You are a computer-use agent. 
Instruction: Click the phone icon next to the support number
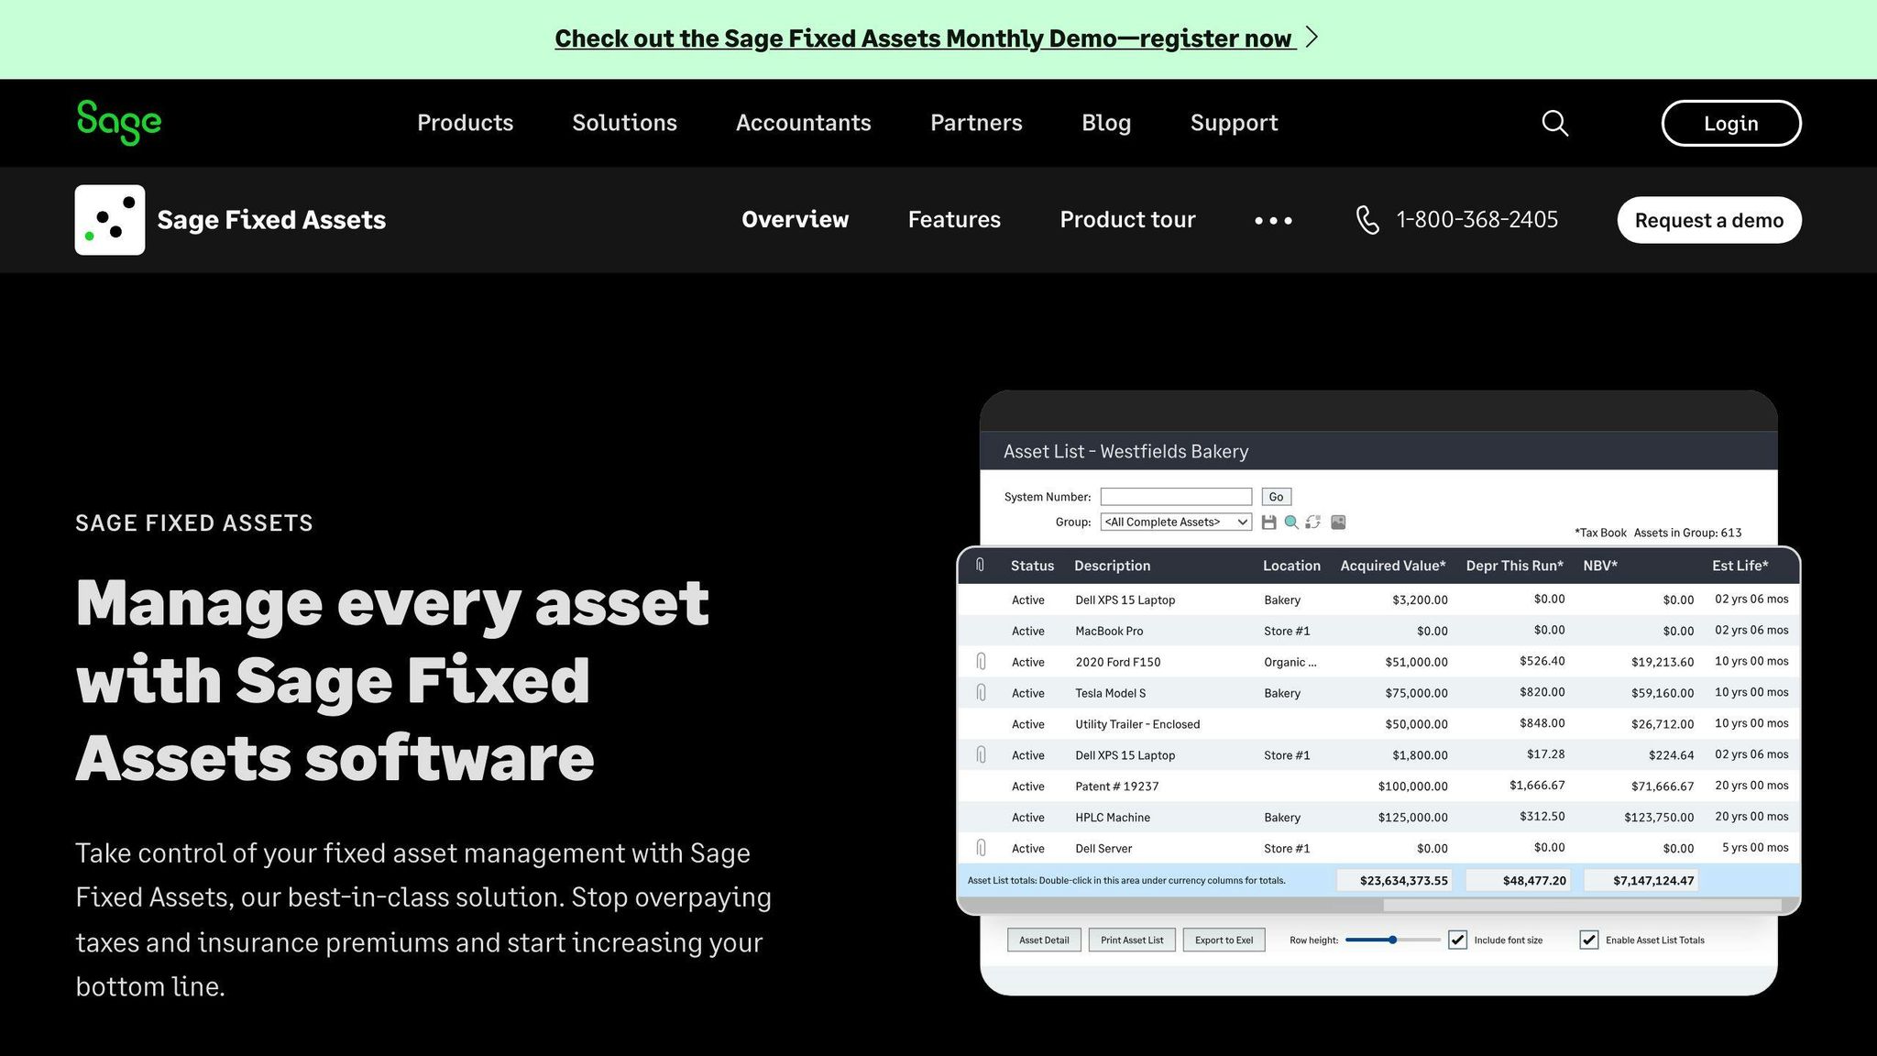click(x=1367, y=219)
